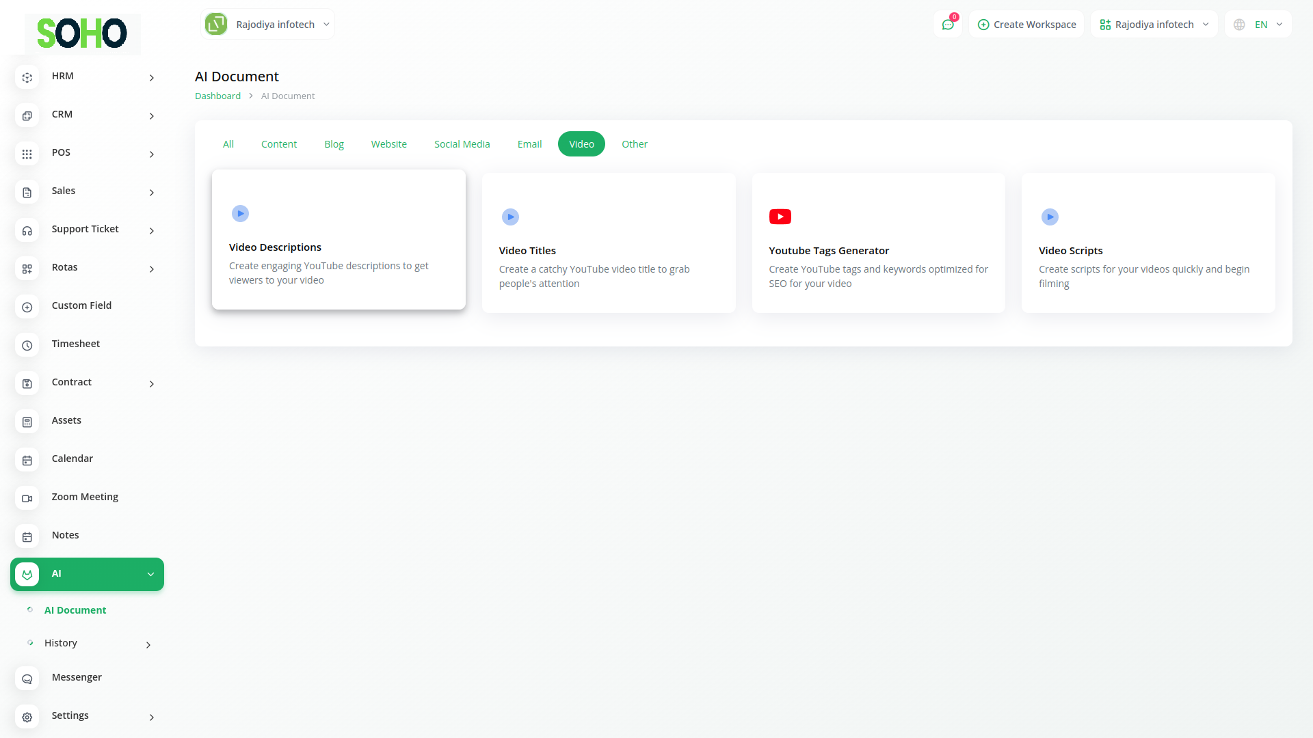The image size is (1313, 738).
Task: Click the YouTube icon on Tags Generator card
Action: (x=780, y=217)
